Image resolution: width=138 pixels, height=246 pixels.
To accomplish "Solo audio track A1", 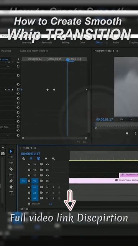I will tap(53, 187).
